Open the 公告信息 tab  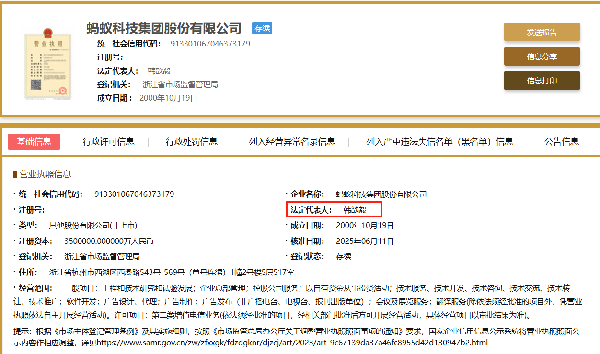(x=562, y=142)
